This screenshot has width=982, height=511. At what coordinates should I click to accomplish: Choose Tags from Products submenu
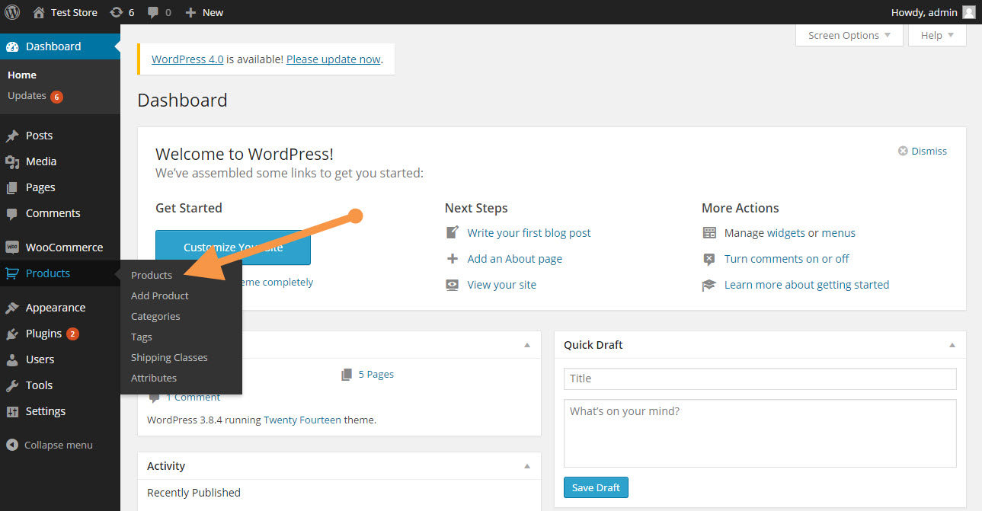(x=142, y=337)
